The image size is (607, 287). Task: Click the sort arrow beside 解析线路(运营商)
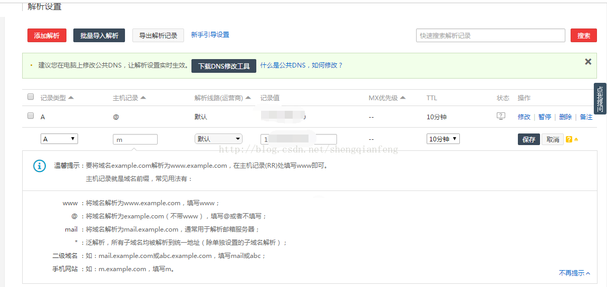pyautogui.click(x=248, y=98)
